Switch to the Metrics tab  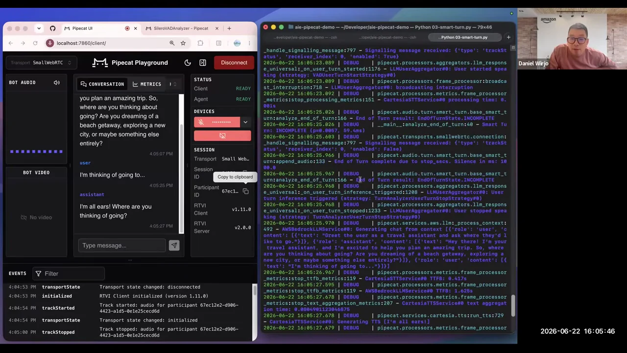[x=146, y=84]
